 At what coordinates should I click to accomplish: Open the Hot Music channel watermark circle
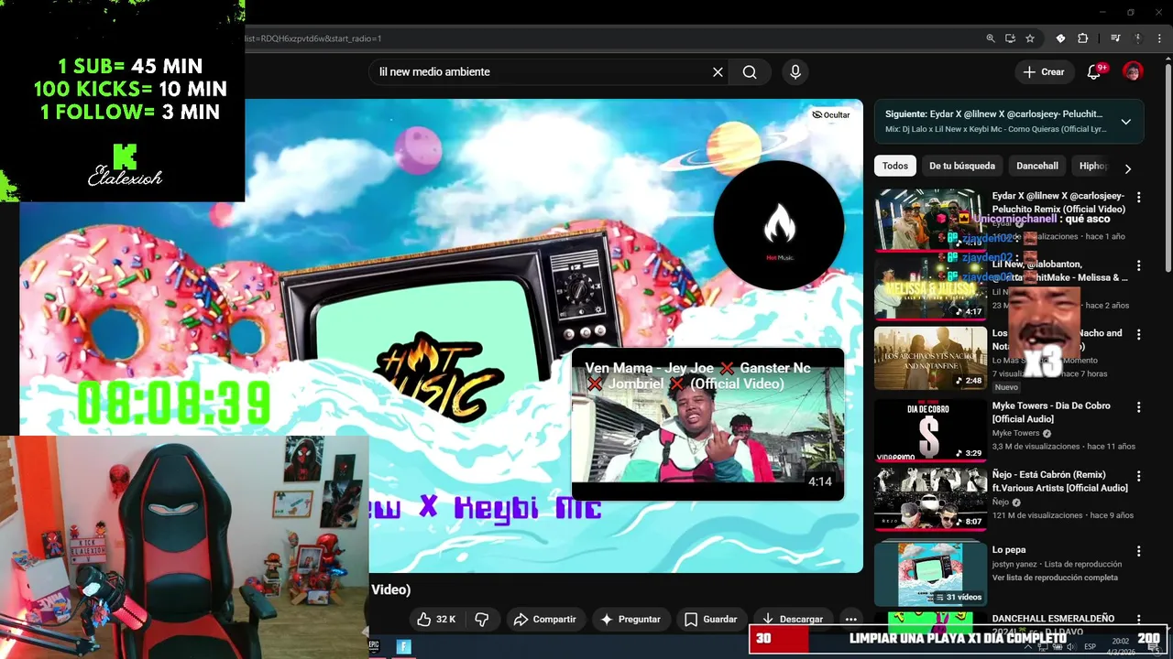click(x=779, y=225)
